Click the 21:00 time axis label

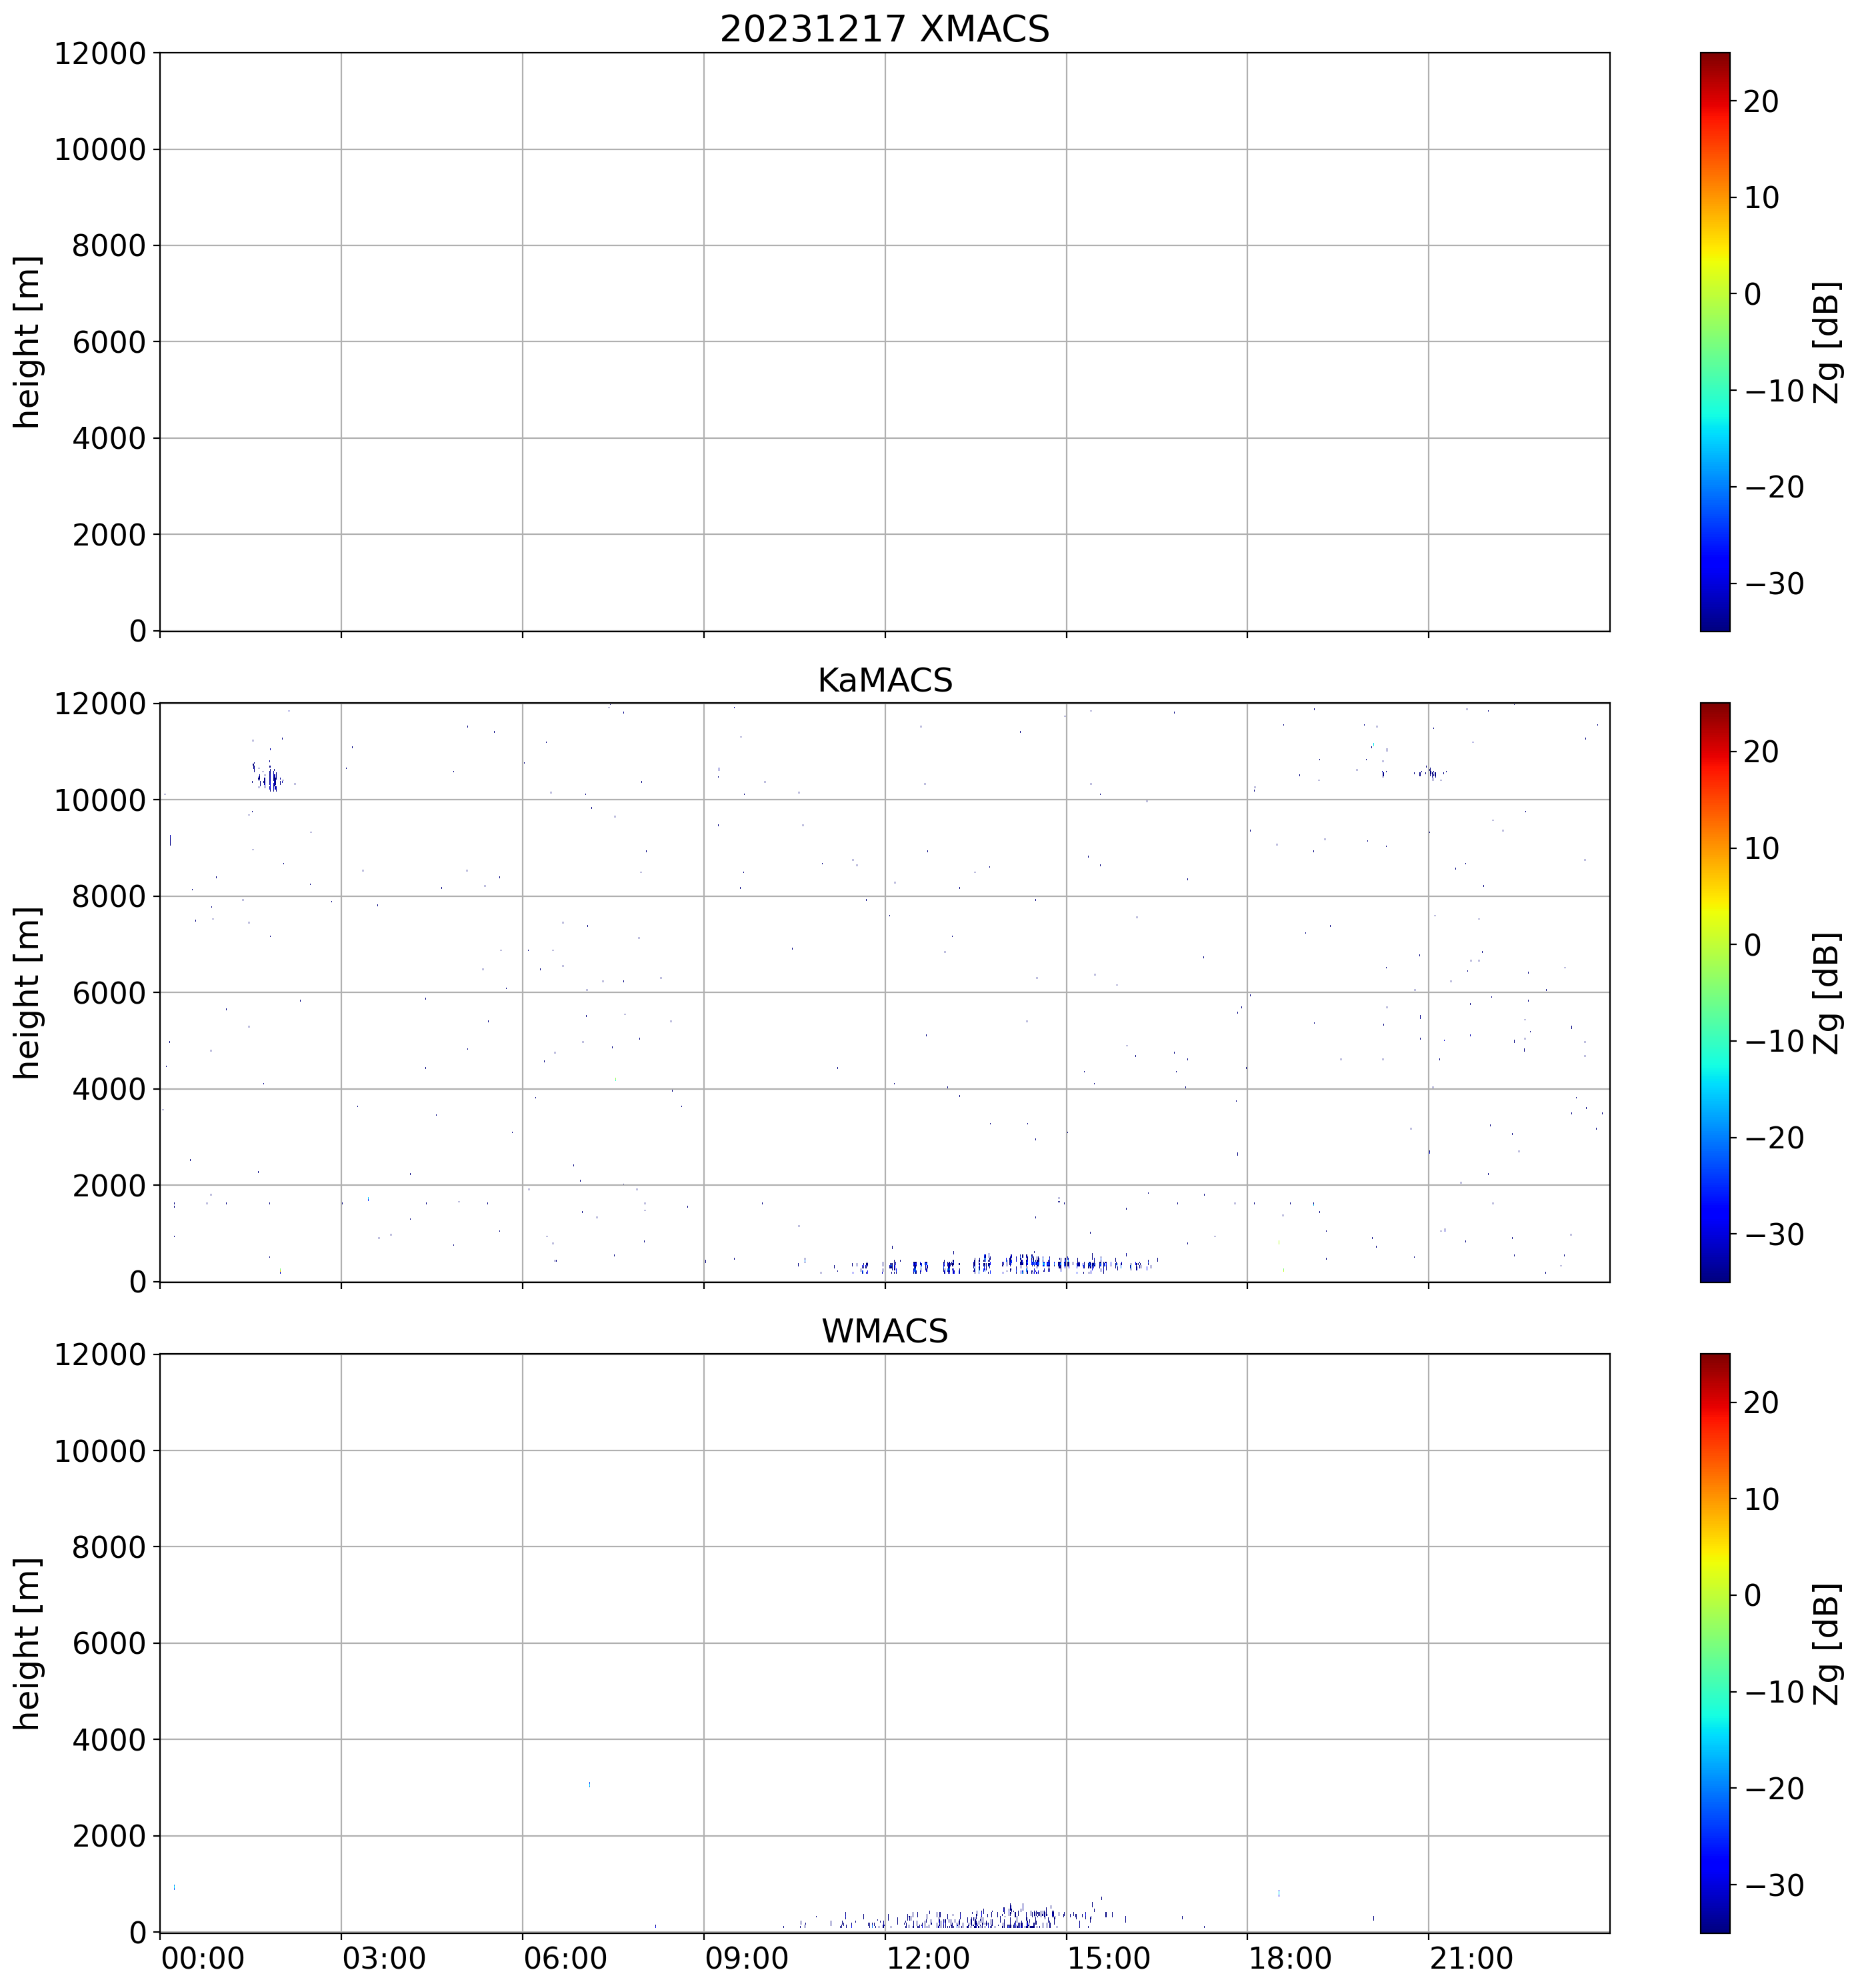click(x=1471, y=1958)
